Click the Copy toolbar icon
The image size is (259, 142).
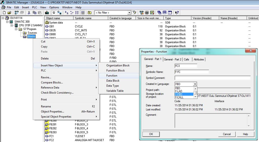point(34,13)
